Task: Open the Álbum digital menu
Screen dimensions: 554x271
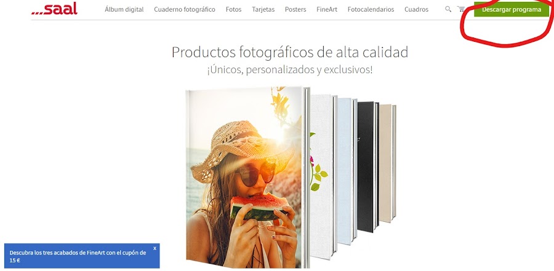Action: tap(124, 10)
